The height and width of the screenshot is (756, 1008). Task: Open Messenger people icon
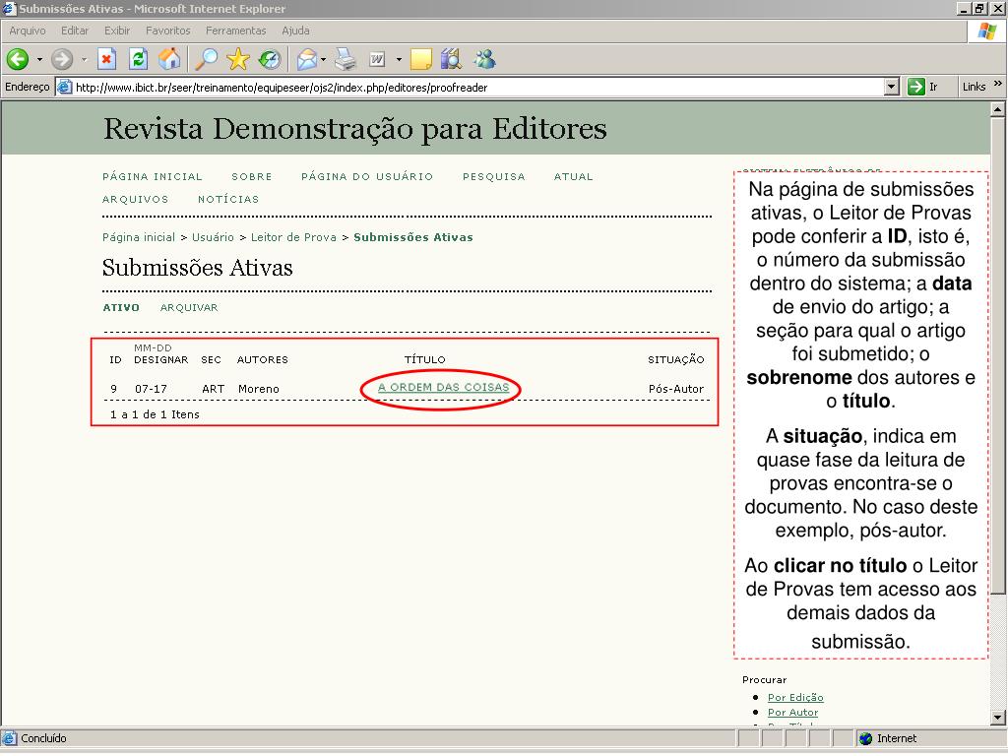(x=484, y=59)
